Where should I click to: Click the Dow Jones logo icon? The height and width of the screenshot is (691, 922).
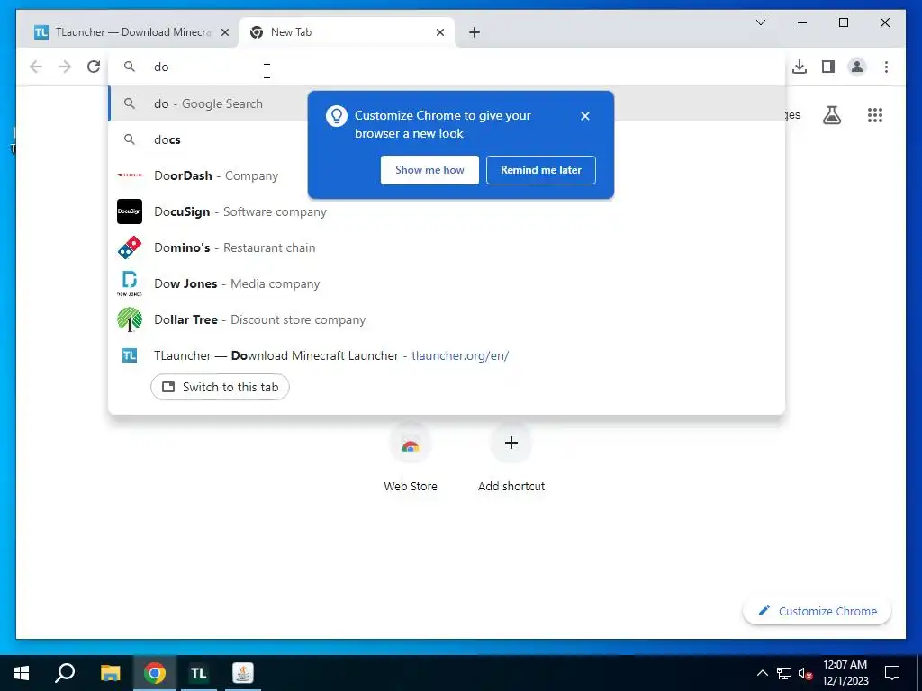(130, 283)
